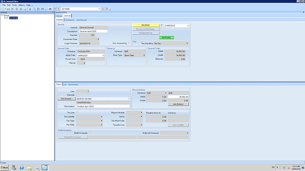Image resolution: width=305 pixels, height=171 pixels.
Task: Click the Find binoculars icon
Action: click(x=50, y=9)
